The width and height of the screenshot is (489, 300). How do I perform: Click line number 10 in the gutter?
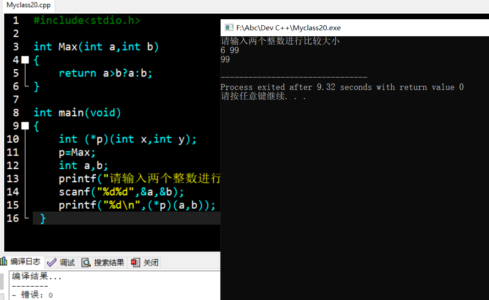click(13, 139)
